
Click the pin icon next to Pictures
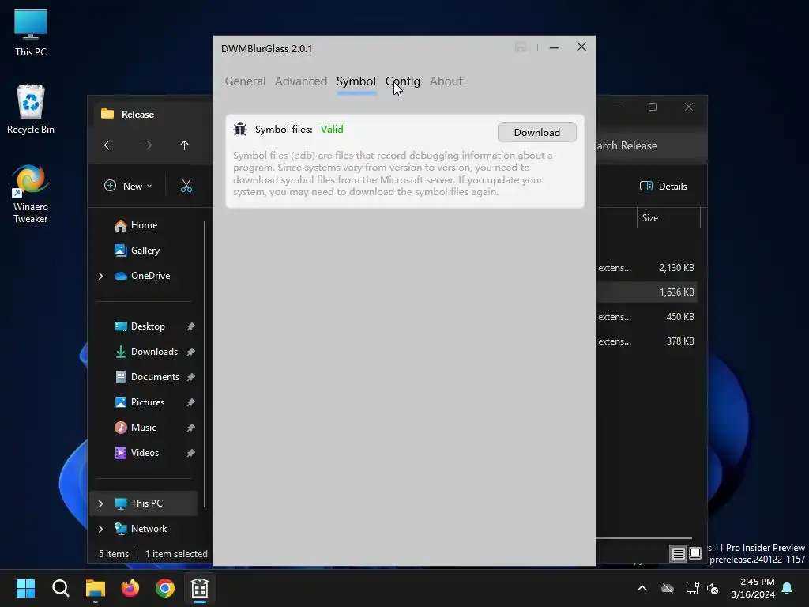click(x=191, y=402)
